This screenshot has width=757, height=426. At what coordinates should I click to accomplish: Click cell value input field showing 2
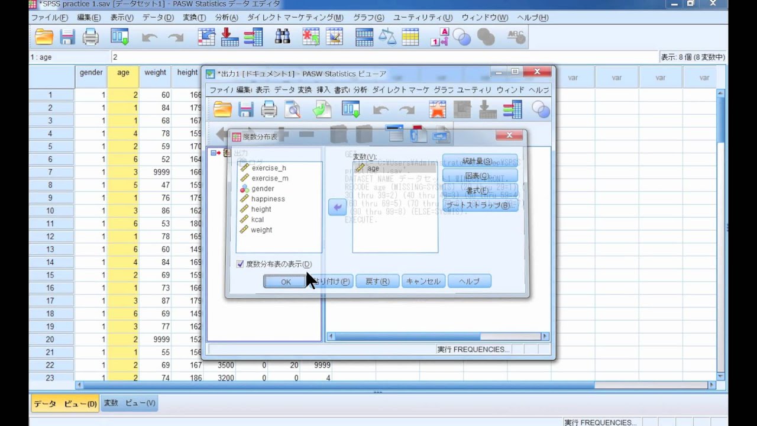point(384,57)
